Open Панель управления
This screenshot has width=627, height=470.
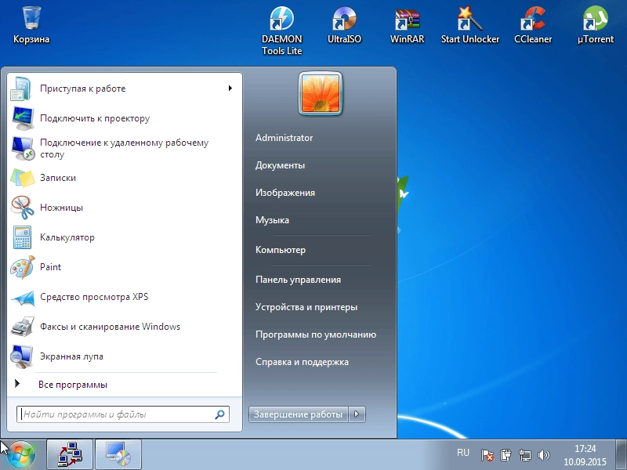pos(298,280)
